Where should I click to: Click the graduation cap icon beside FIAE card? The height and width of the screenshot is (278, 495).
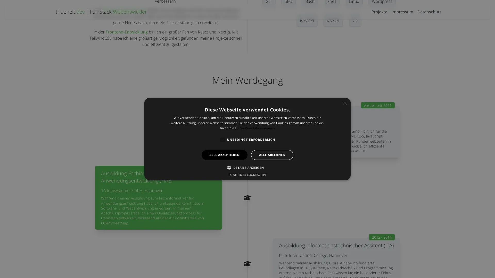pos(247,198)
